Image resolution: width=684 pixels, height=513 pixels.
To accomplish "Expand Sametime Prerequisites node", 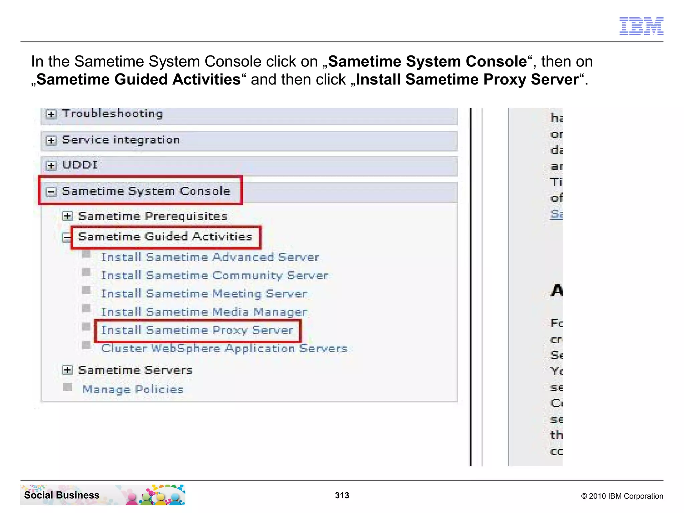I will 67,216.
